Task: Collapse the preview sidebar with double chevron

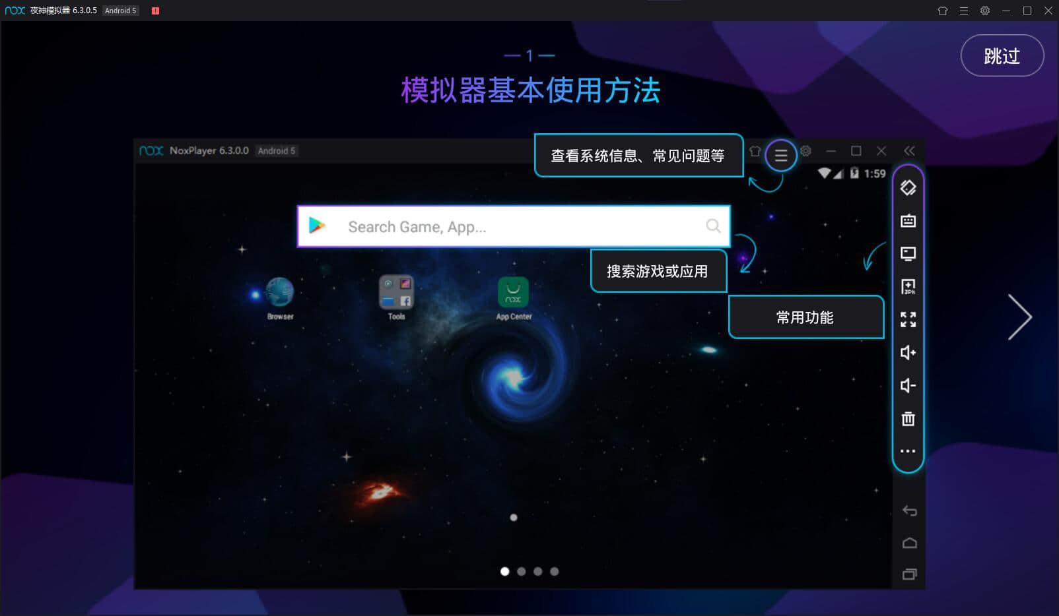Action: click(x=909, y=151)
